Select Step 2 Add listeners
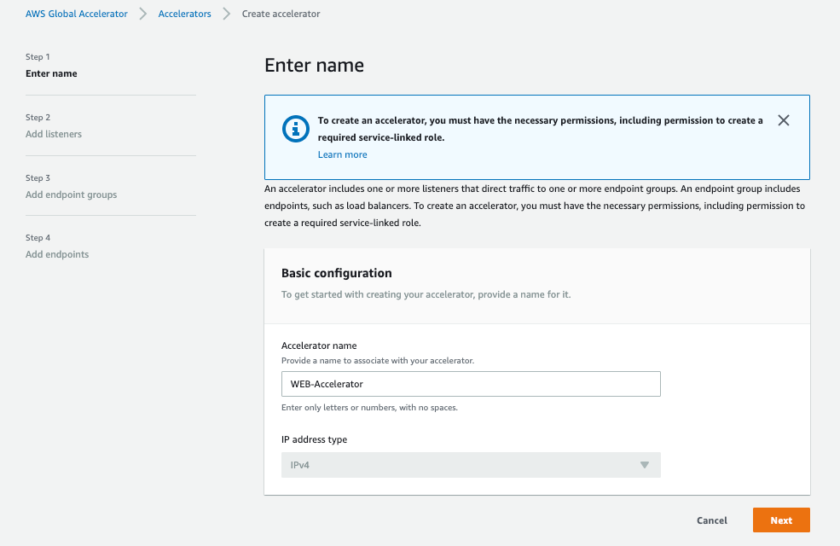This screenshot has height=546, width=840. (x=54, y=134)
